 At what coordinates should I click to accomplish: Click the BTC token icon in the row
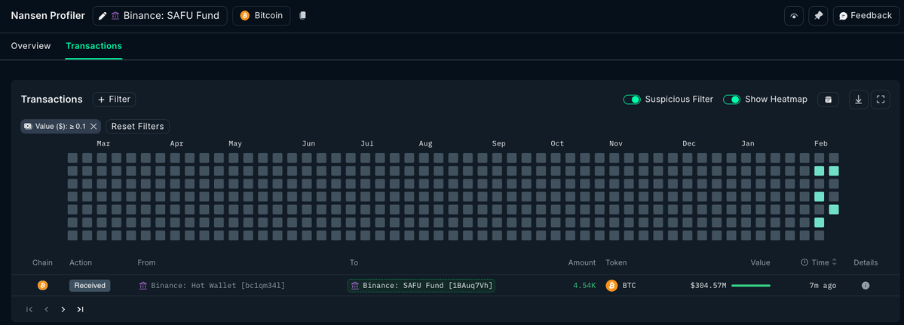pyautogui.click(x=611, y=285)
